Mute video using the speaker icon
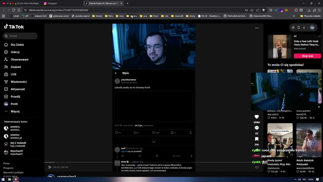The image size is (323, 182). click(x=257, y=167)
